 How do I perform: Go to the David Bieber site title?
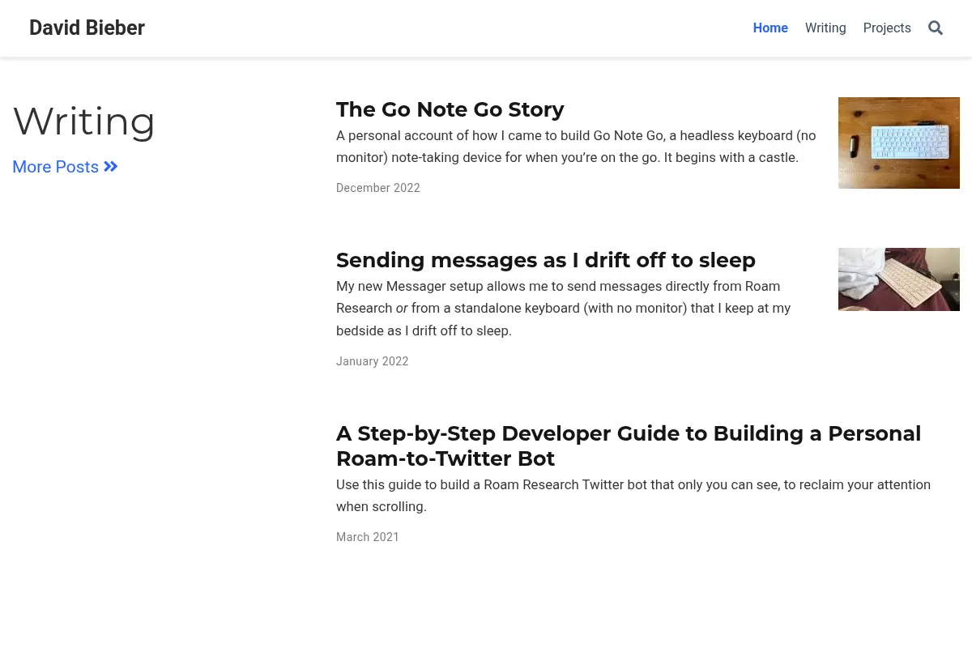(x=87, y=28)
